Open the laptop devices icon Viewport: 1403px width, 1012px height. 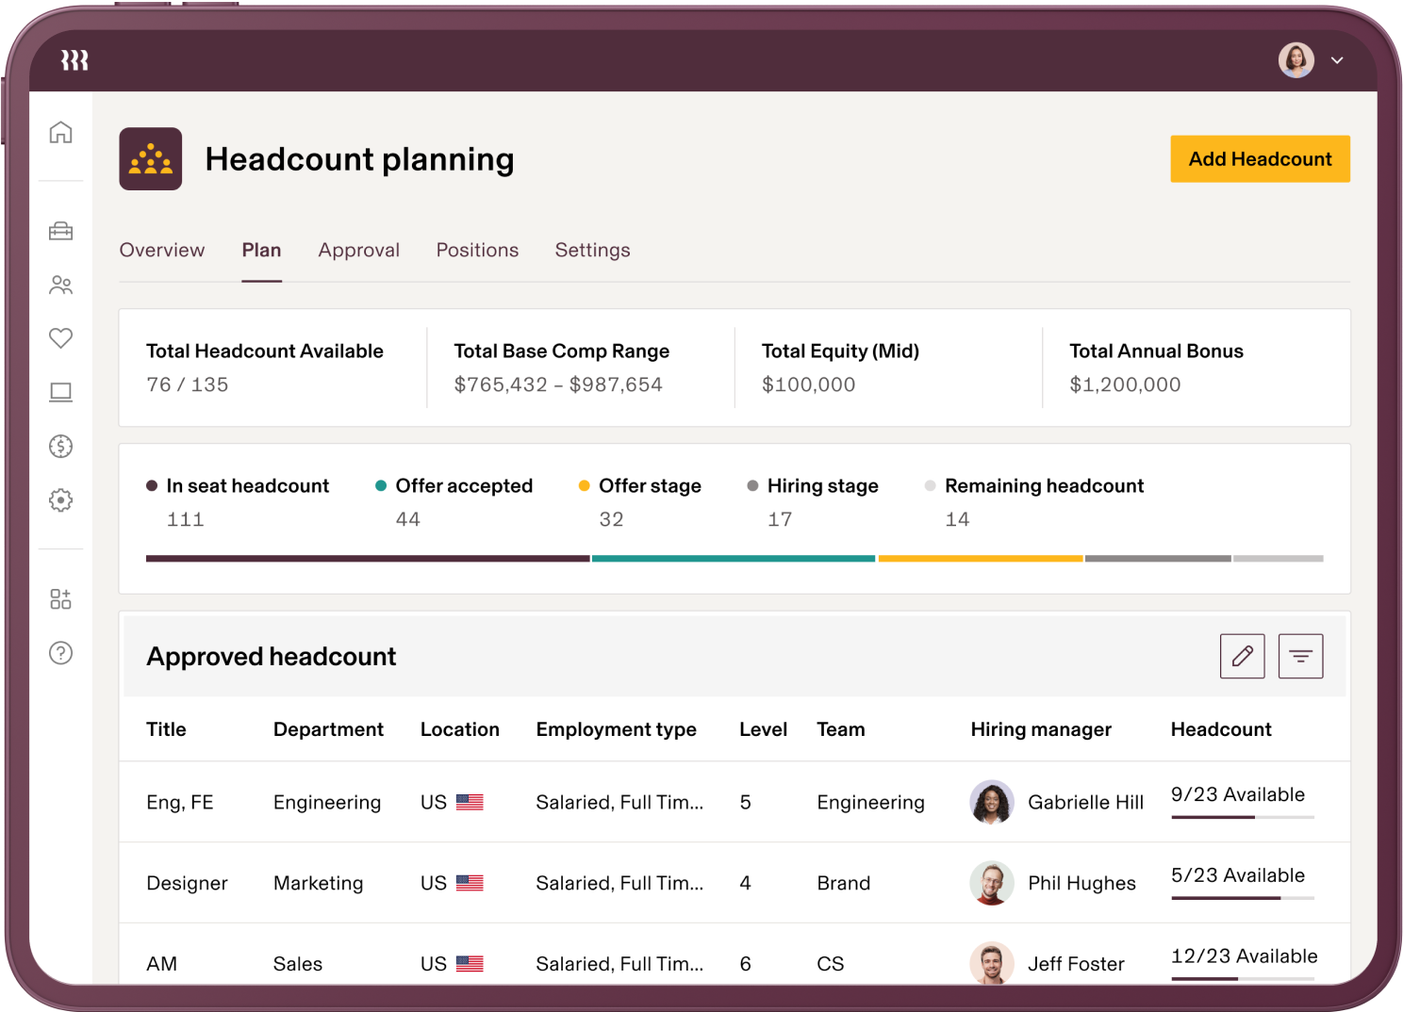tap(60, 392)
